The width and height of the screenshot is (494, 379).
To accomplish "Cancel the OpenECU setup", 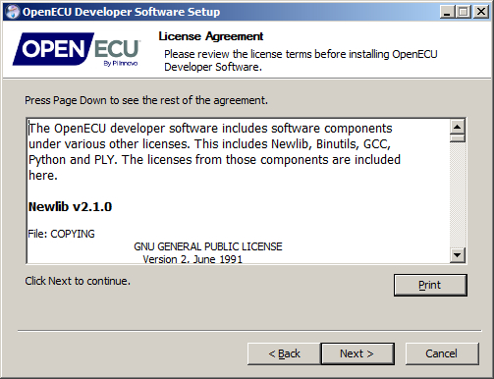I will pyautogui.click(x=442, y=353).
